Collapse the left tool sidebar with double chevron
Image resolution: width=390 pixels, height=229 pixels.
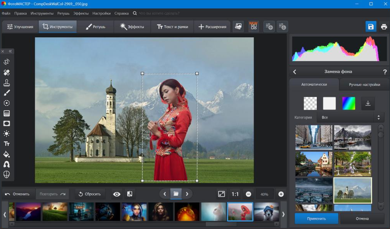pyautogui.click(x=10, y=52)
